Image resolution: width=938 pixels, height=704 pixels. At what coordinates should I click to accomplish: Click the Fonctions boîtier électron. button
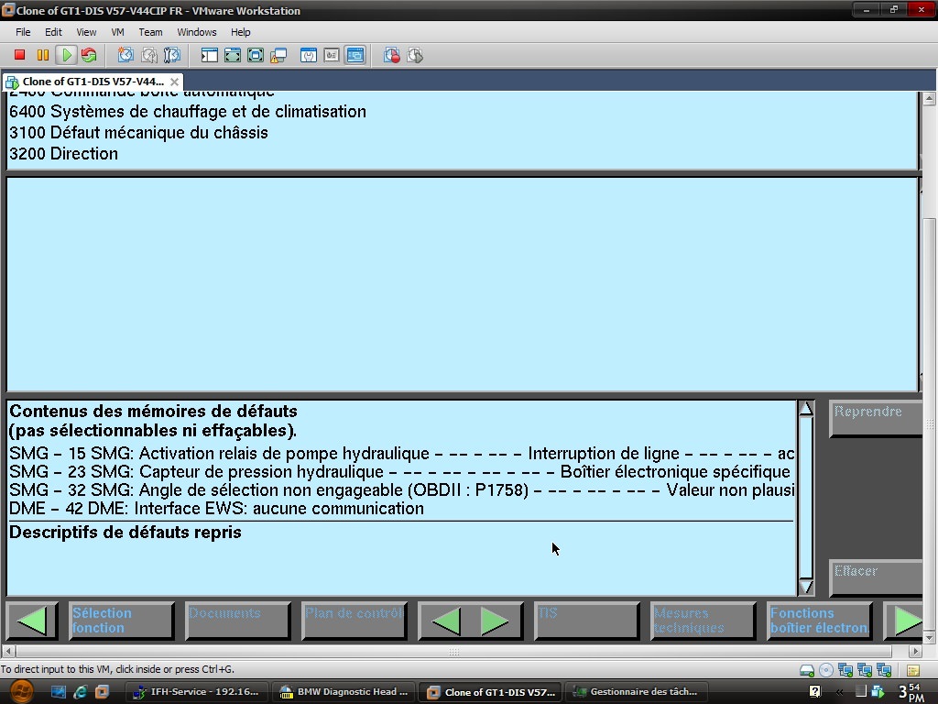pos(819,621)
